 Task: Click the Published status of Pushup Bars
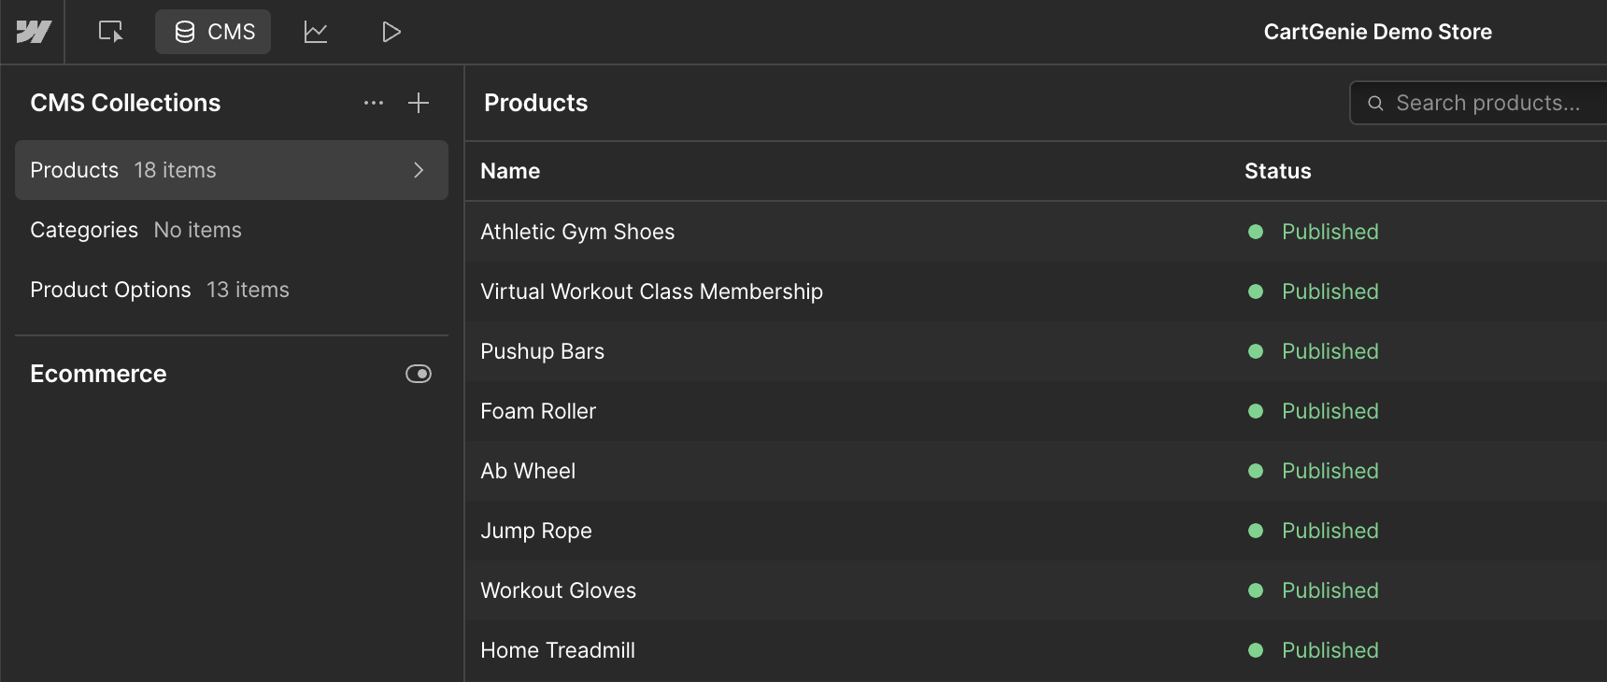(1330, 351)
